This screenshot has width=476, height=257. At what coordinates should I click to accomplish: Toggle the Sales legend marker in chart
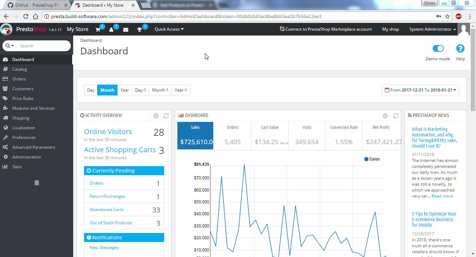[x=366, y=159]
